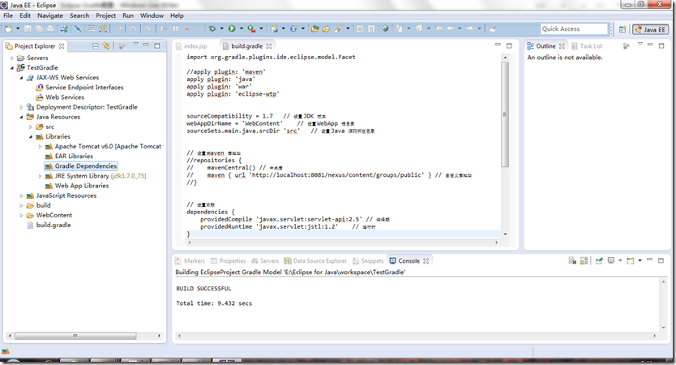This screenshot has width=676, height=365.
Task: Click the Last Edit Location arrow icon
Action: coord(439,29)
